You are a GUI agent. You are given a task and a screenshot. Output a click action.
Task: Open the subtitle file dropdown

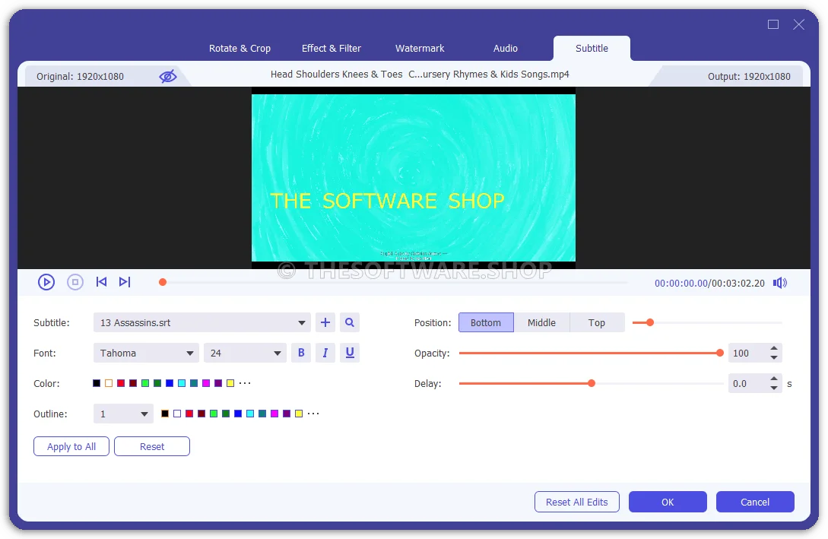click(201, 322)
